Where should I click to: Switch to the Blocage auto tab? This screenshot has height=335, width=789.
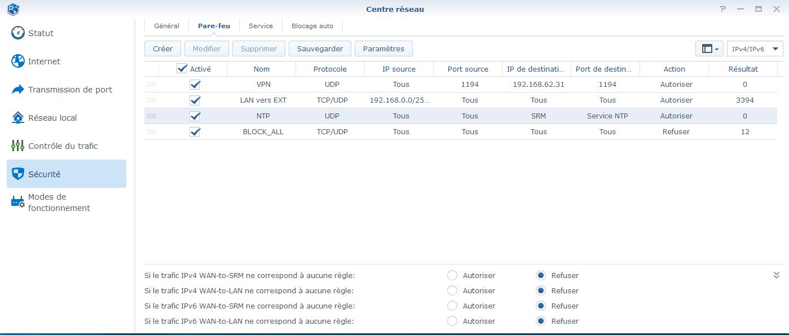click(x=312, y=26)
